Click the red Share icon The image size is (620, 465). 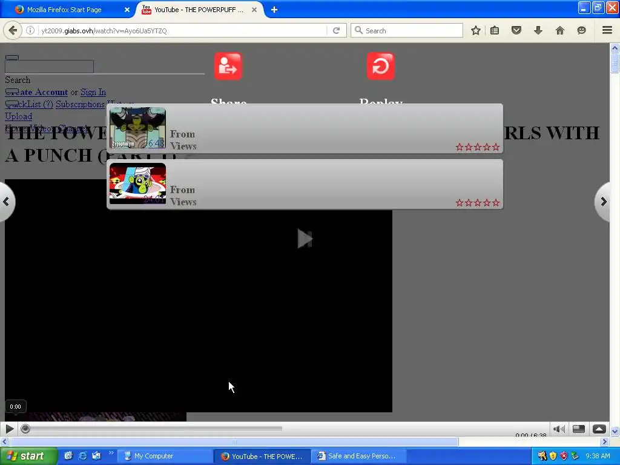[228, 66]
